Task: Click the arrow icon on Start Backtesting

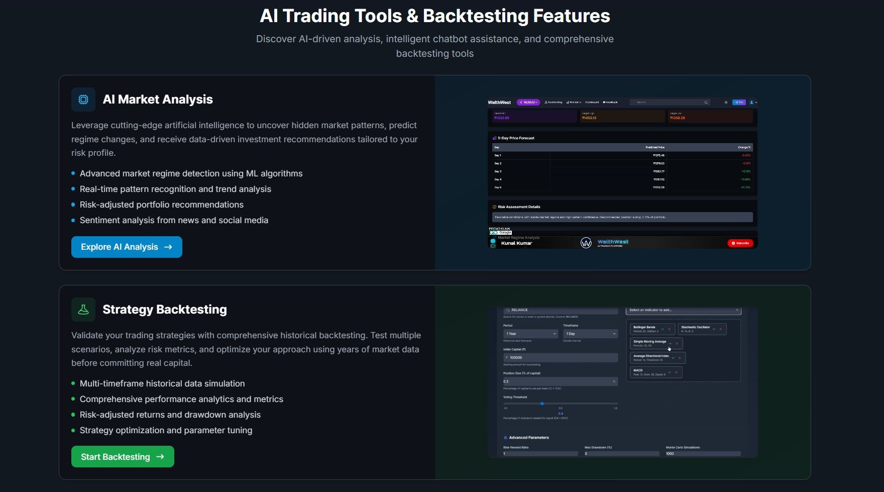Action: coord(160,457)
